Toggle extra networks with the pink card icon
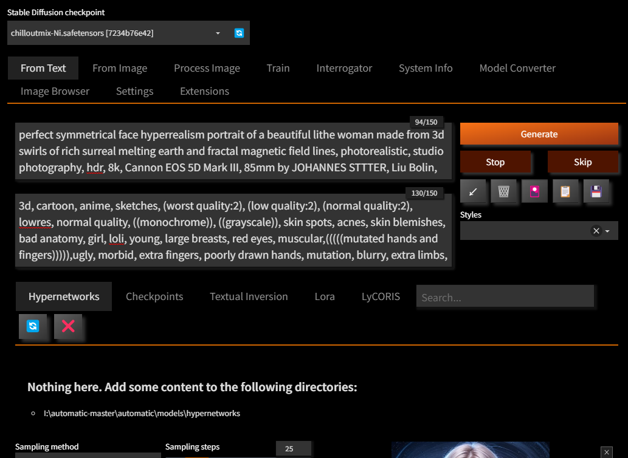The height and width of the screenshot is (458, 628). tap(535, 191)
